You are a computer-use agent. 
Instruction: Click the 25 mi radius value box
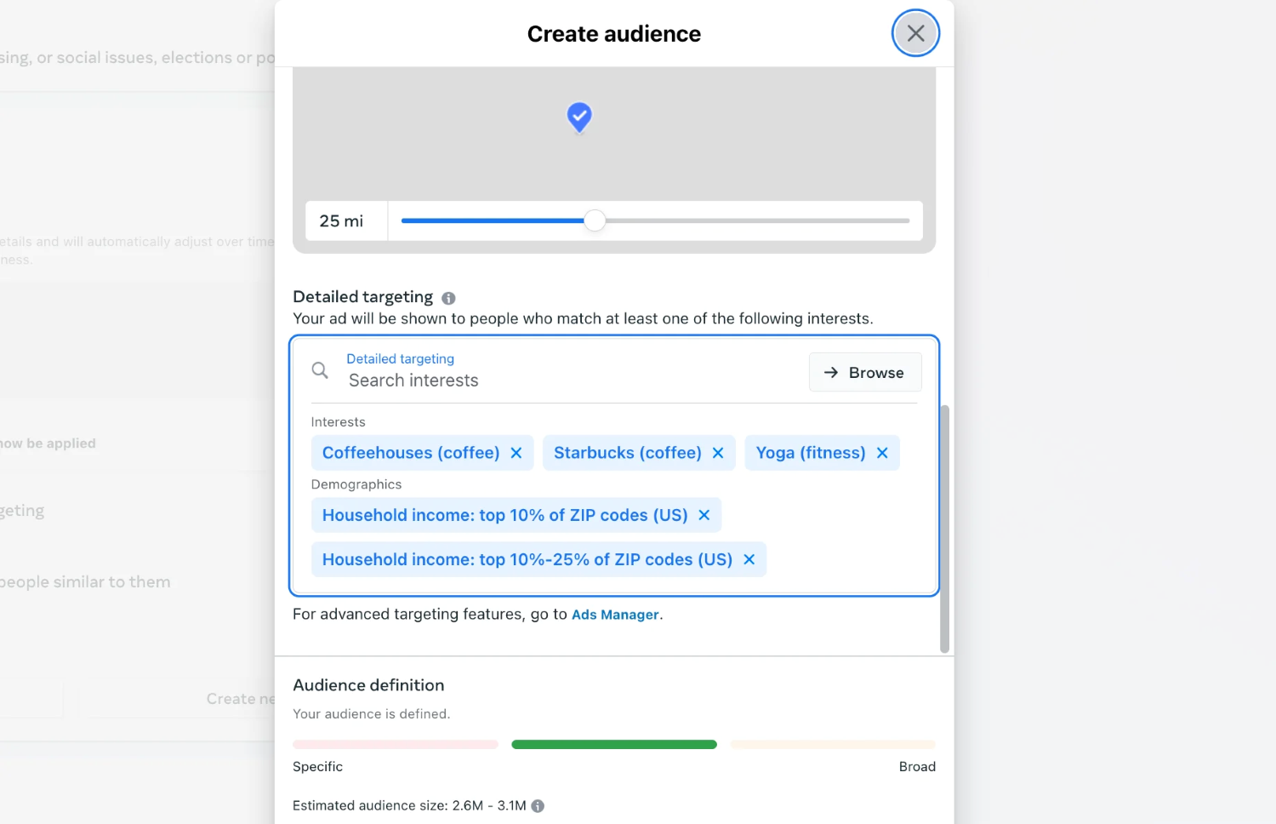pyautogui.click(x=342, y=221)
